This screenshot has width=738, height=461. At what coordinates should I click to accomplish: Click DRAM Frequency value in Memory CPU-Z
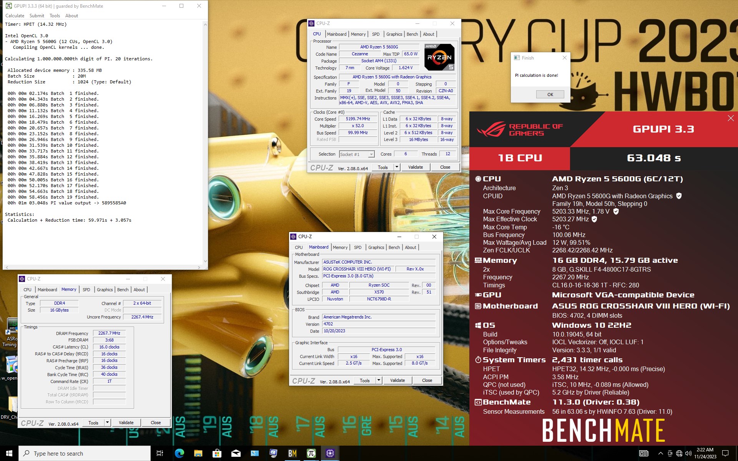[x=109, y=333]
